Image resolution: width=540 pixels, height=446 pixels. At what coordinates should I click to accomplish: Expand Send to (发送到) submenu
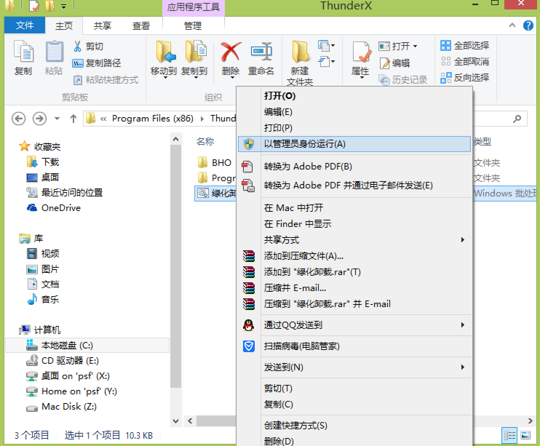(x=462, y=367)
